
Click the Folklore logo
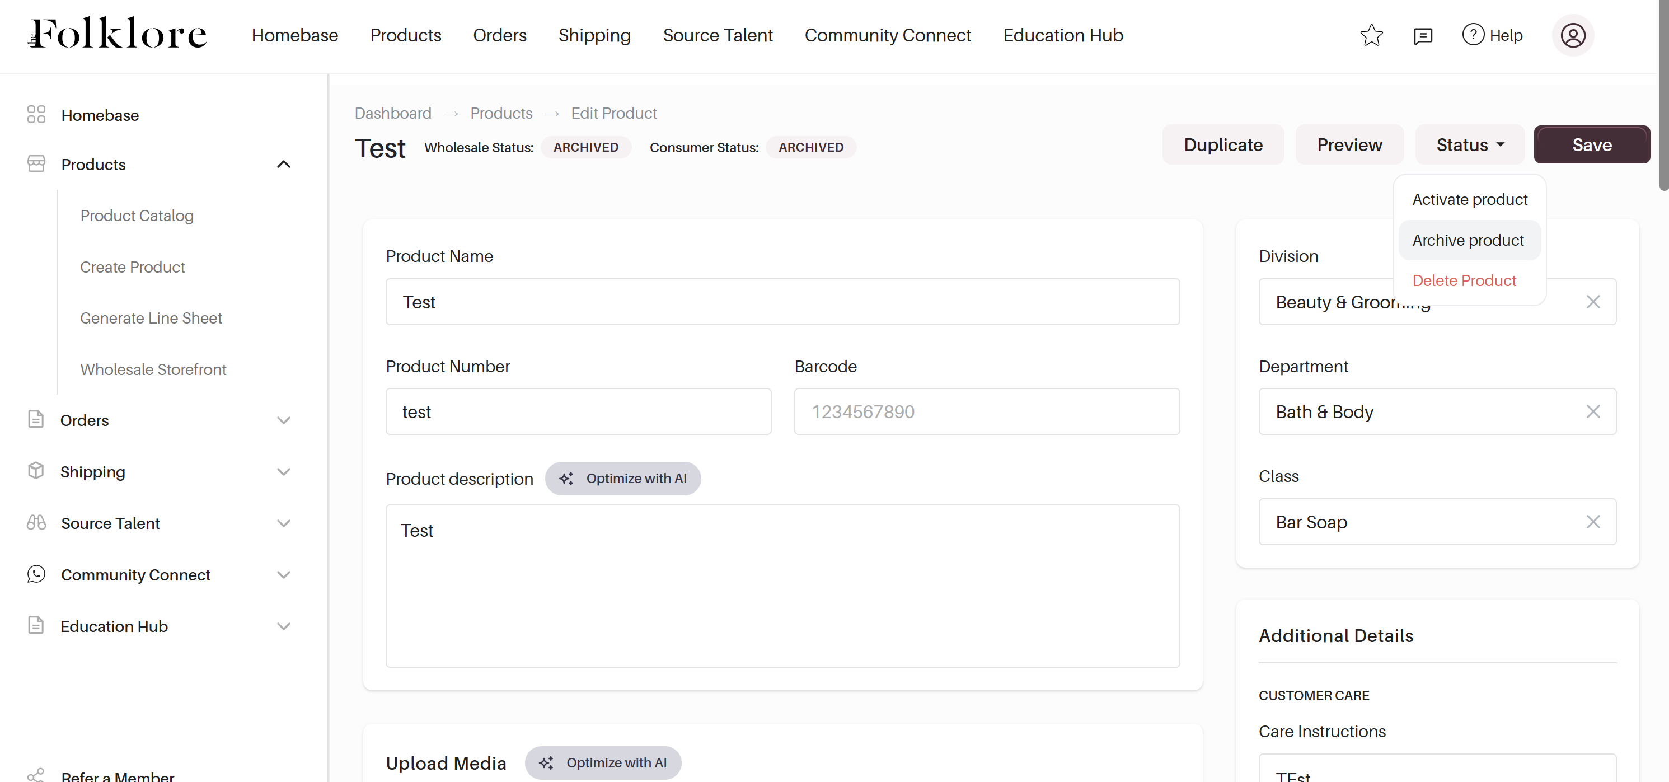click(x=118, y=34)
